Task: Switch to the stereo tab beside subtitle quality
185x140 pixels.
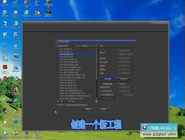Action: pyautogui.click(x=124, y=79)
